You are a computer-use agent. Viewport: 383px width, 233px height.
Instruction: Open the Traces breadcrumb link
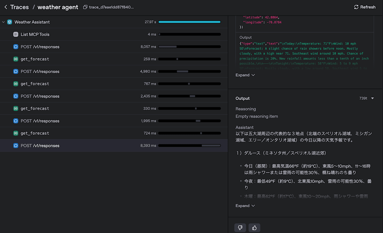pyautogui.click(x=19, y=7)
